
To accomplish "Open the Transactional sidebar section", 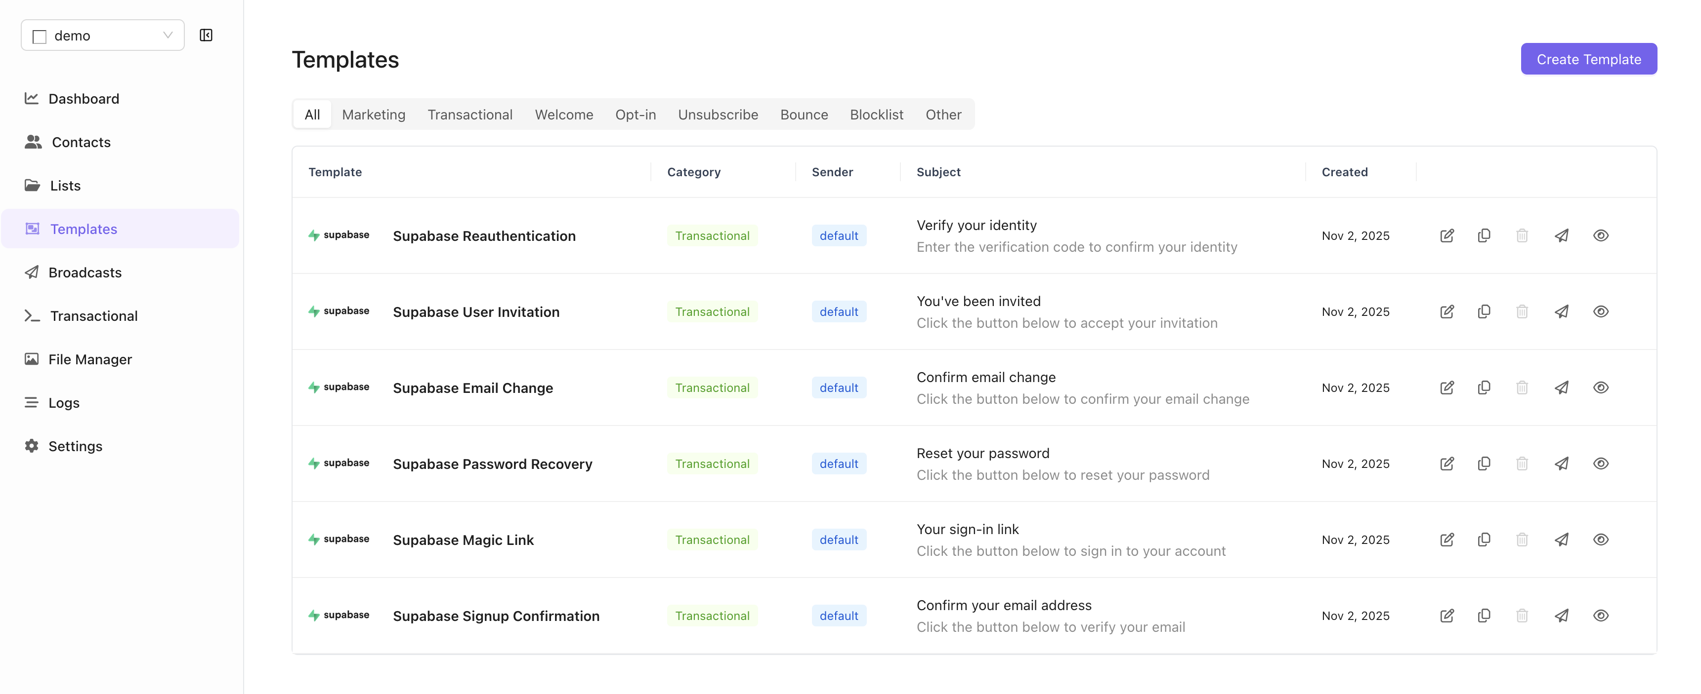I will click(94, 315).
